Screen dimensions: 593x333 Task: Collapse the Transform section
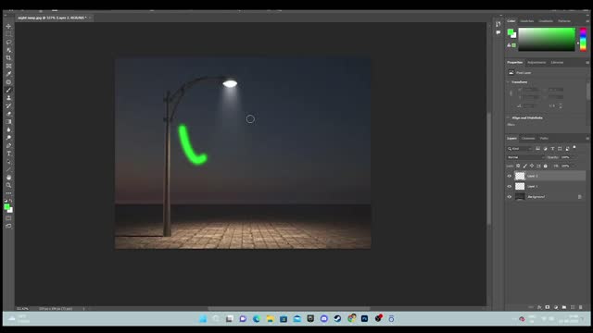click(x=509, y=82)
